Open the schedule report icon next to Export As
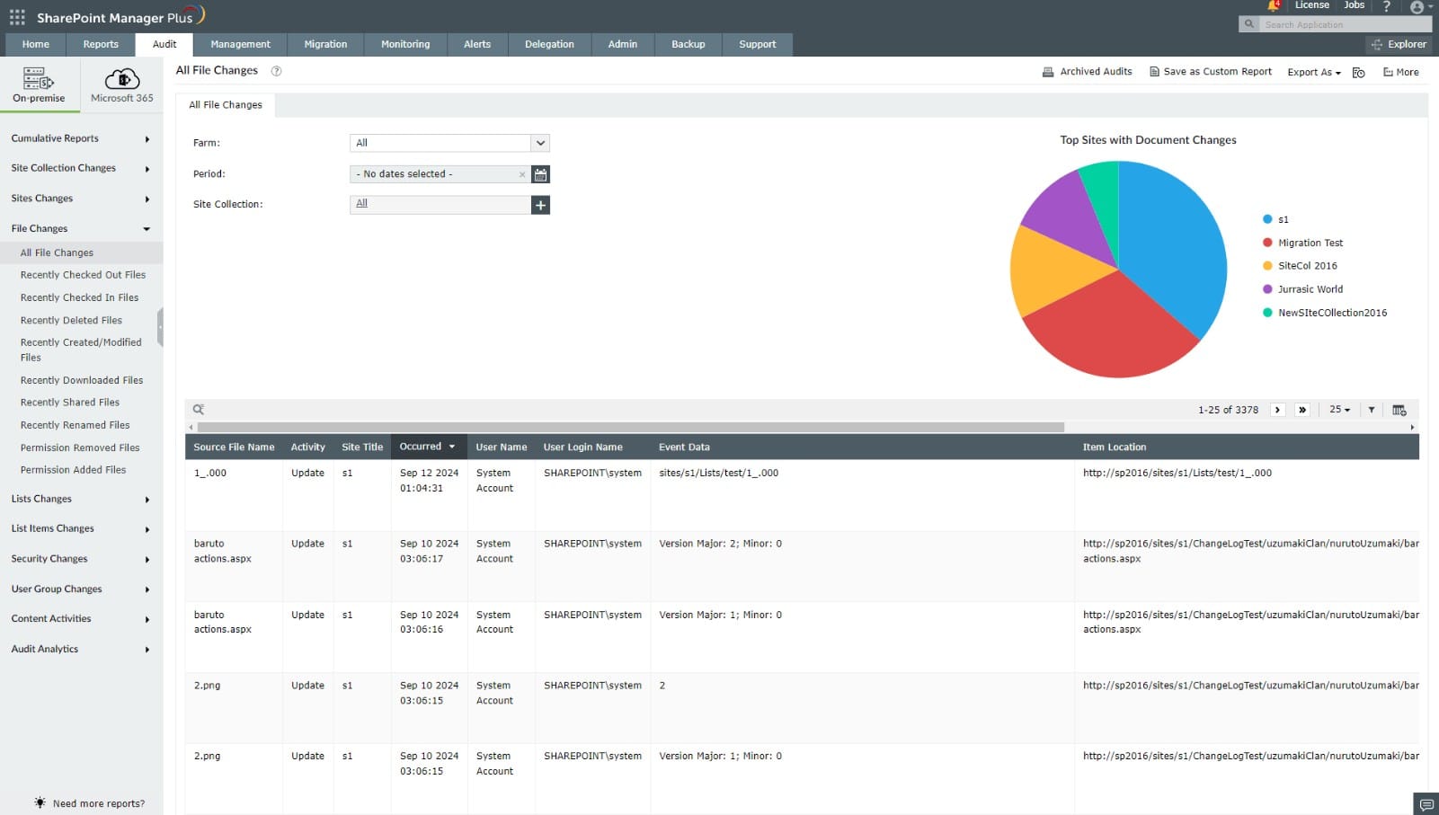This screenshot has height=815, width=1439. click(x=1358, y=72)
